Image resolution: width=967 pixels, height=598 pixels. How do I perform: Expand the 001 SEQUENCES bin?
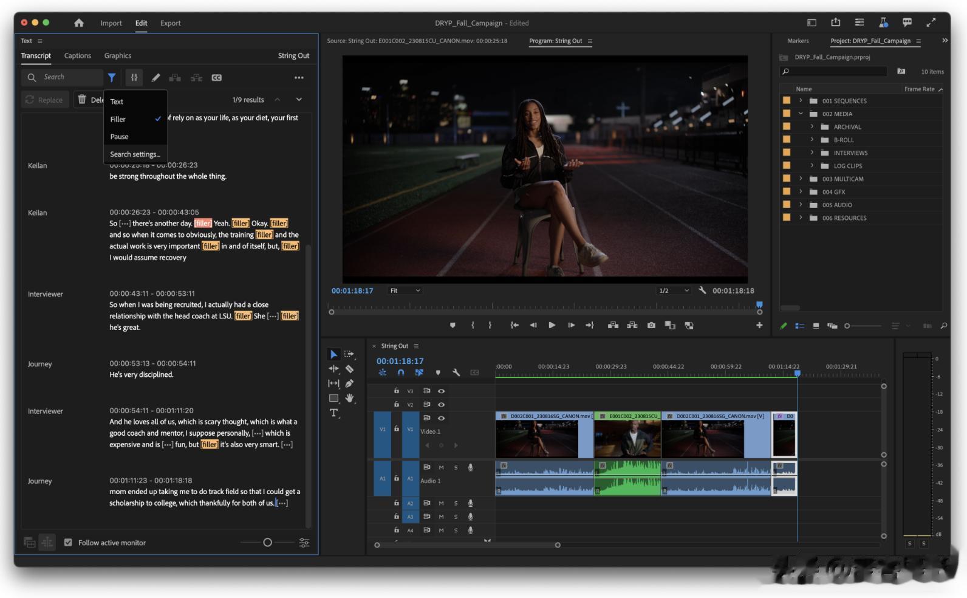point(801,101)
